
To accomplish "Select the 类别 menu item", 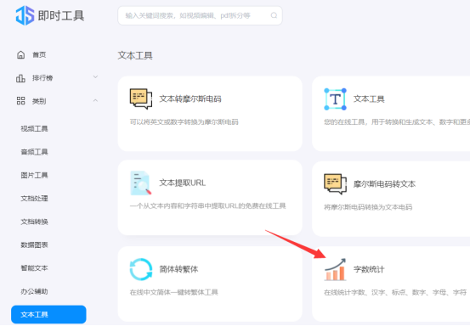I will [x=39, y=101].
